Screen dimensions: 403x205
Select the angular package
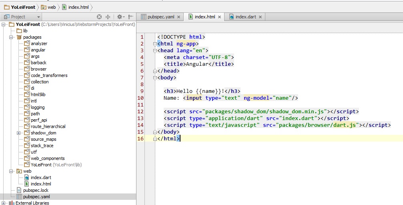[x=38, y=50]
